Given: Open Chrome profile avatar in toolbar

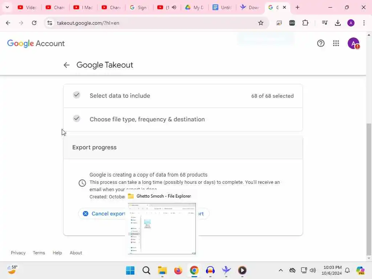Looking at the screenshot, I should click(x=351, y=23).
